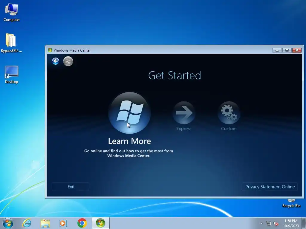This screenshot has height=229, width=306.
Task: Maximize the Windows Media Center window
Action: (287, 50)
